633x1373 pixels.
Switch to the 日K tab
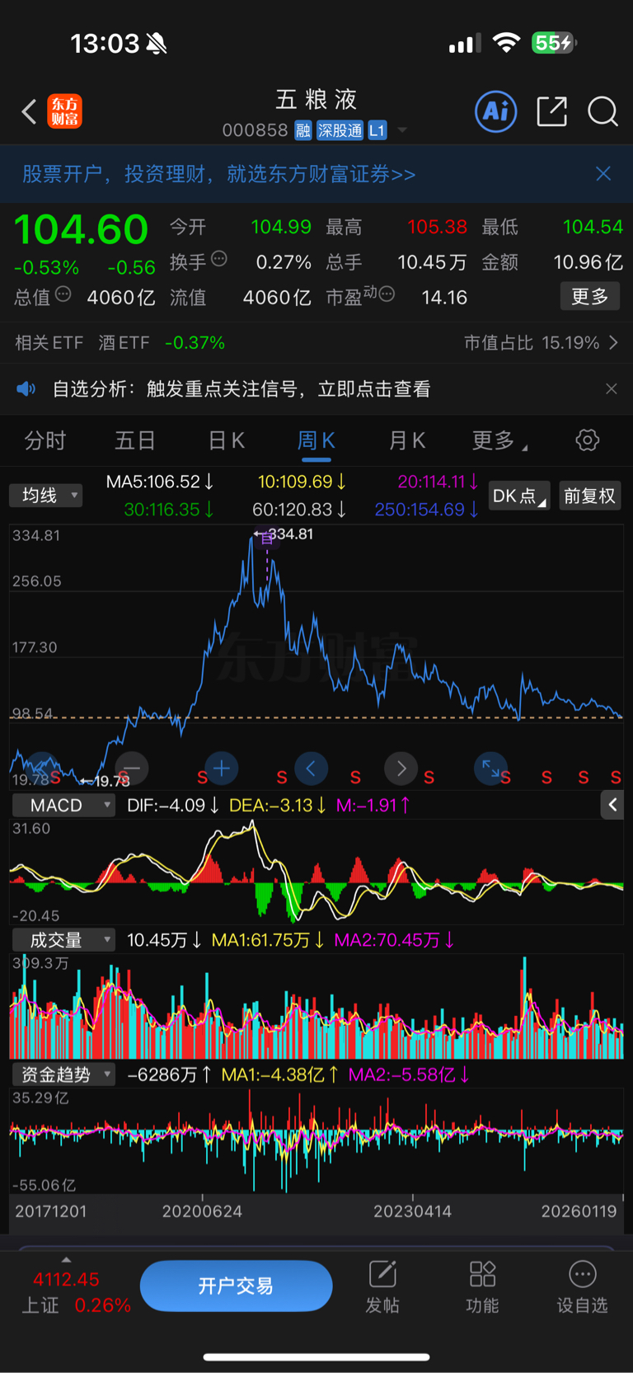pyautogui.click(x=226, y=440)
